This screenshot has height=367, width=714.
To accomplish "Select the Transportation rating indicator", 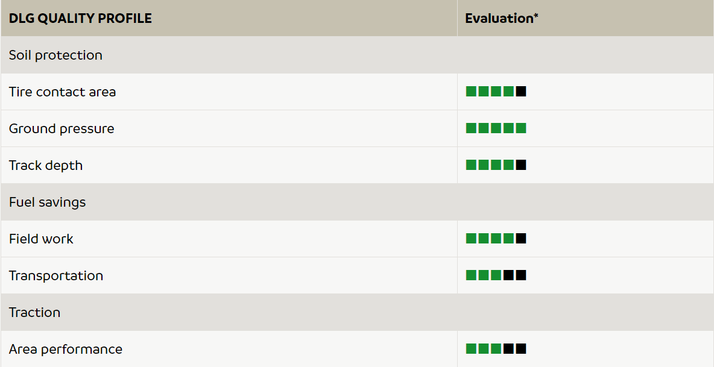I will click(x=496, y=275).
